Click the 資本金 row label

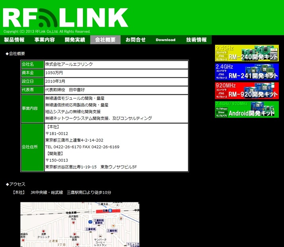pyautogui.click(x=33, y=73)
